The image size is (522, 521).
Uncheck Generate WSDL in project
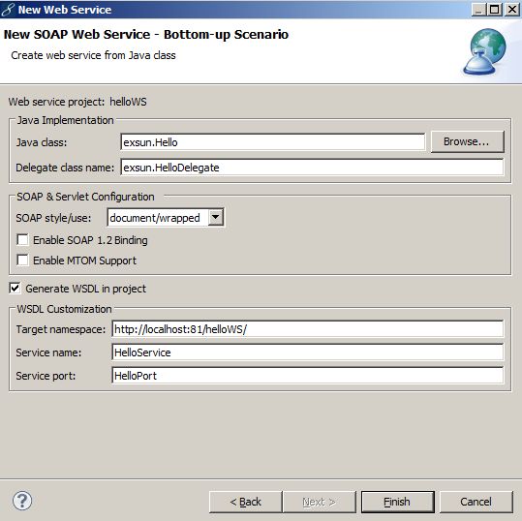[15, 289]
